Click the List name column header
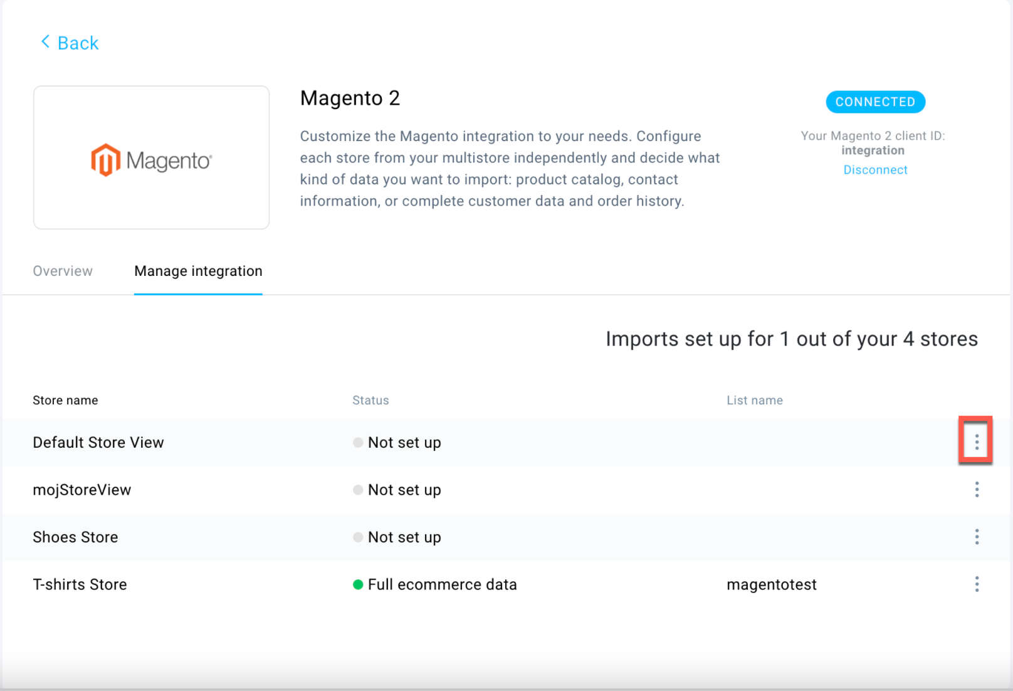This screenshot has width=1013, height=691. (755, 400)
